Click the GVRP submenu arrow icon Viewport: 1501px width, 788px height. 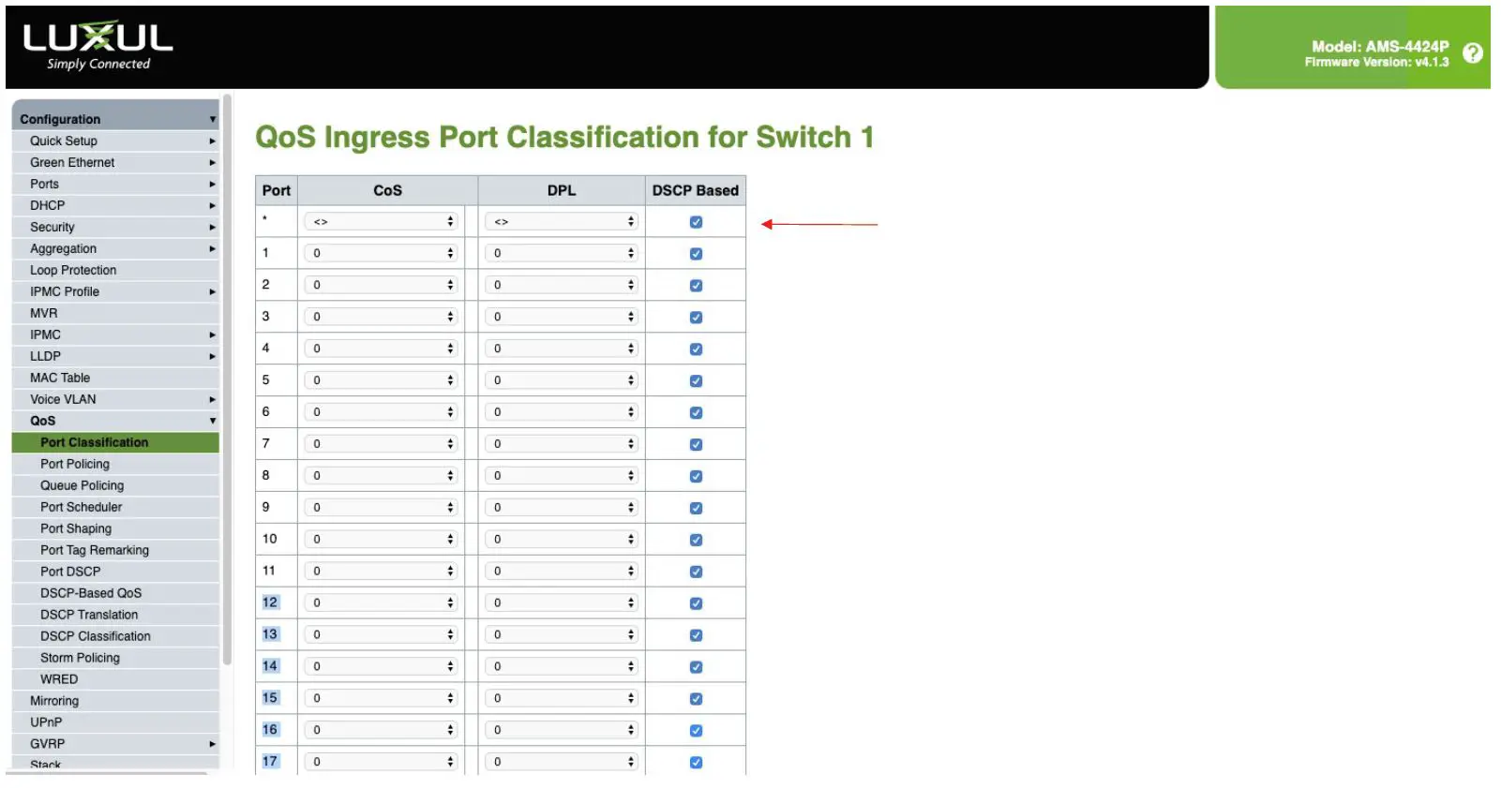point(213,745)
